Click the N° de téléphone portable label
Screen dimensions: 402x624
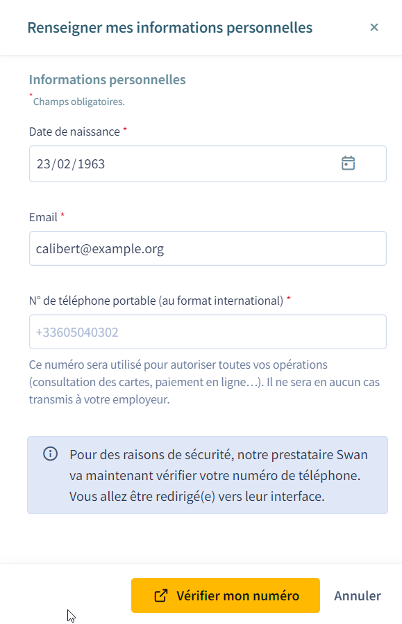point(156,301)
